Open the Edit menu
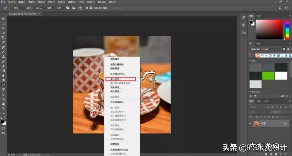This screenshot has height=156, width=292. coord(22,2)
